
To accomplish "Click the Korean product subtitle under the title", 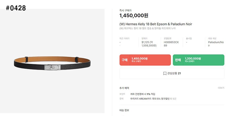I will coord(148,28).
